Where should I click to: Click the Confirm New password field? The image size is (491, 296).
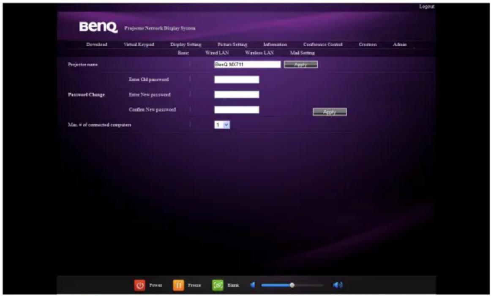[237, 110]
